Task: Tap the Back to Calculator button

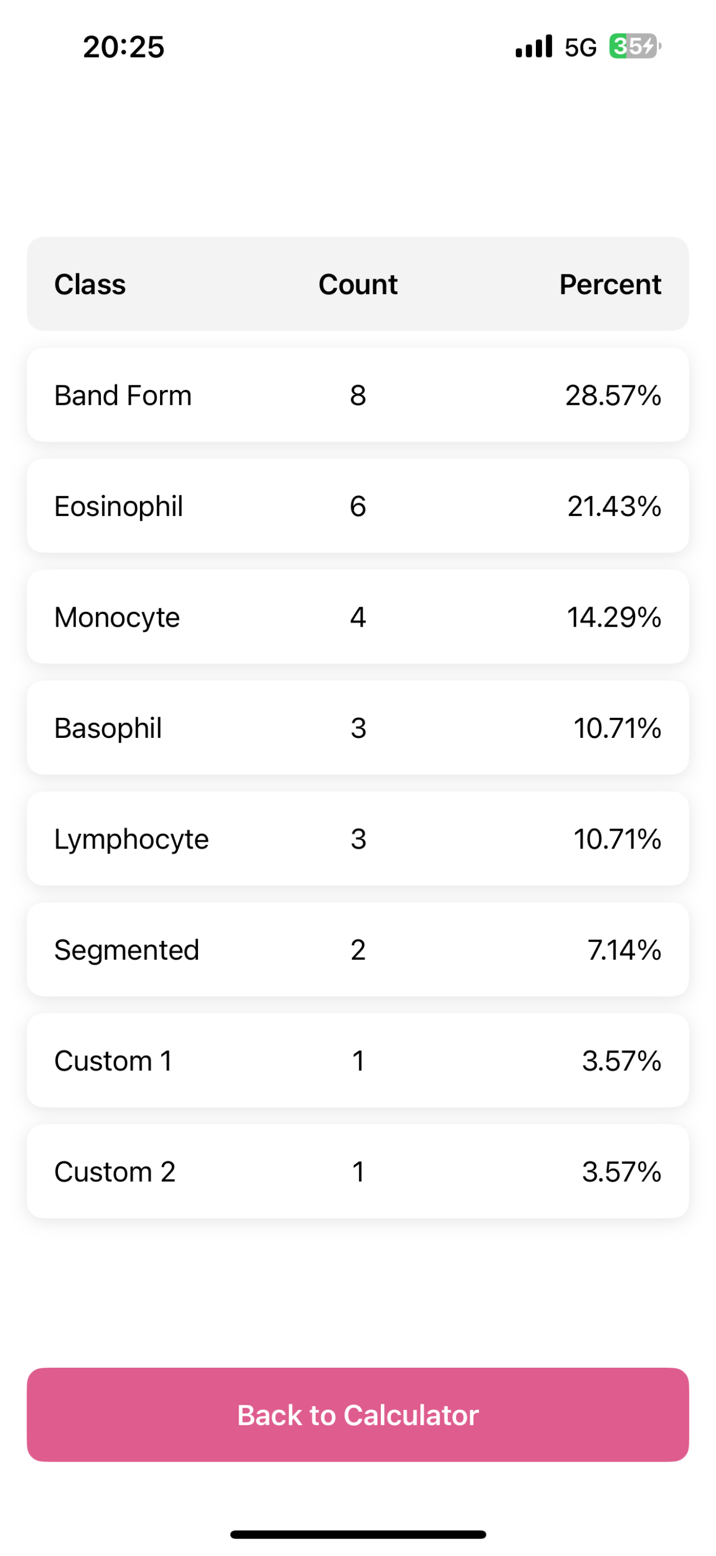Action: coord(358,1414)
